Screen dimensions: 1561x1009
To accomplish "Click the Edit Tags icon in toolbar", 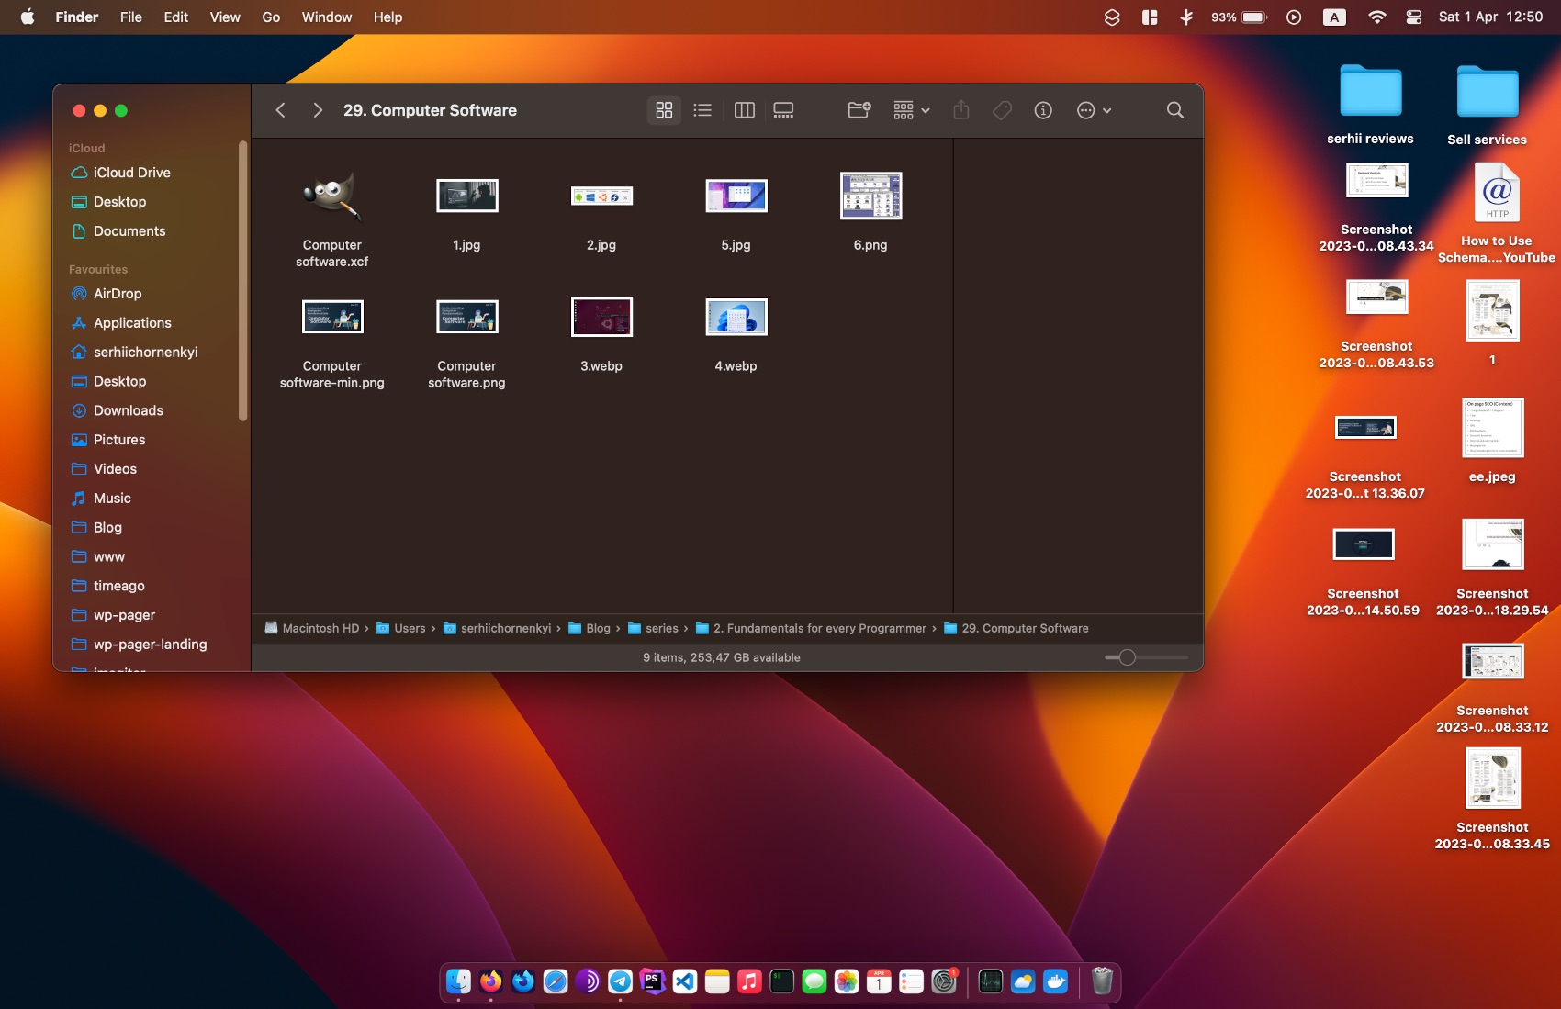I will pos(1002,110).
